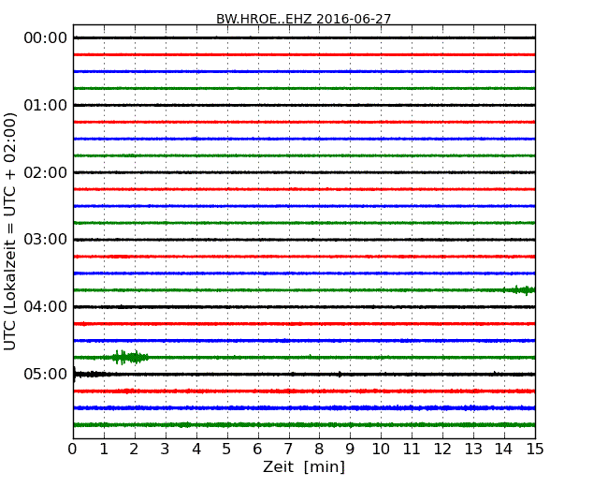
Task: Select the 04:00 time label
Action: pyautogui.click(x=46, y=307)
